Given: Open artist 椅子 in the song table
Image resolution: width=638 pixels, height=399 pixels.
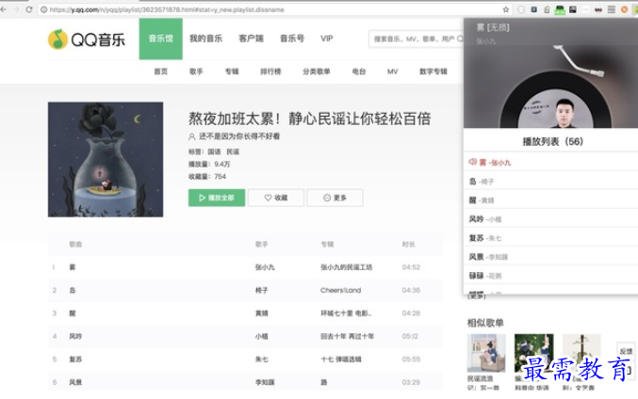Looking at the screenshot, I should click(261, 291).
